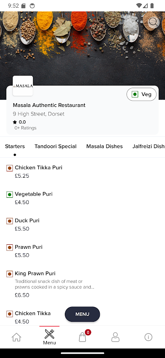Select the Starters category tab
Image resolution: width=165 pixels, height=358 pixels.
pos(15,146)
